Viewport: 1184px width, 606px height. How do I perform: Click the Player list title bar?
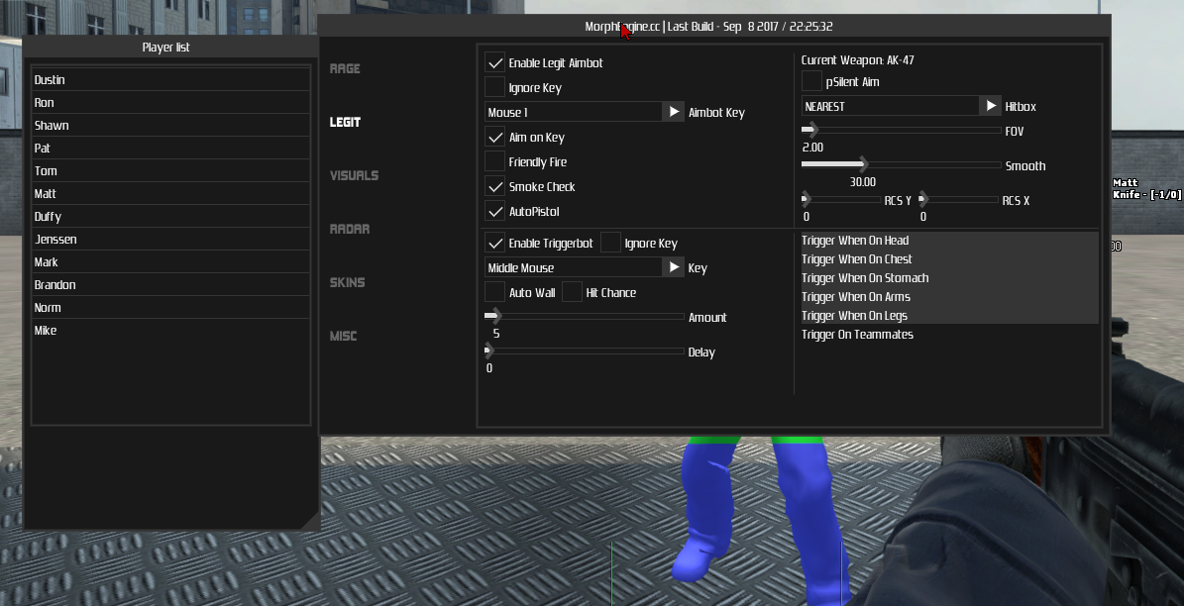click(170, 47)
